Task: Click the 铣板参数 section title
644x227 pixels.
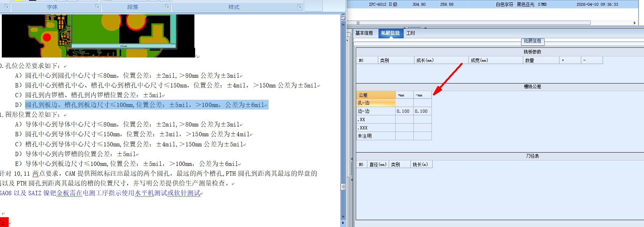Action: pyautogui.click(x=532, y=52)
